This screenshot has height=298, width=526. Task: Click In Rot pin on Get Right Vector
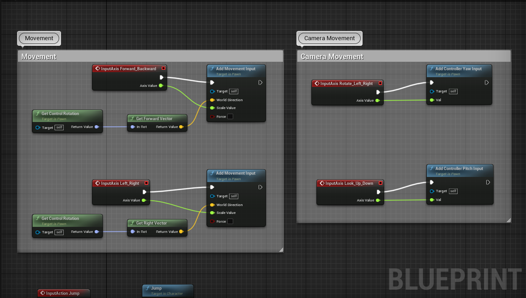pyautogui.click(x=133, y=232)
